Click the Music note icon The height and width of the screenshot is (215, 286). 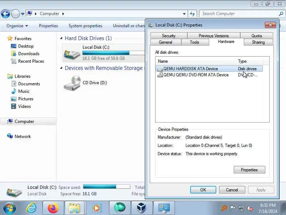14,91
